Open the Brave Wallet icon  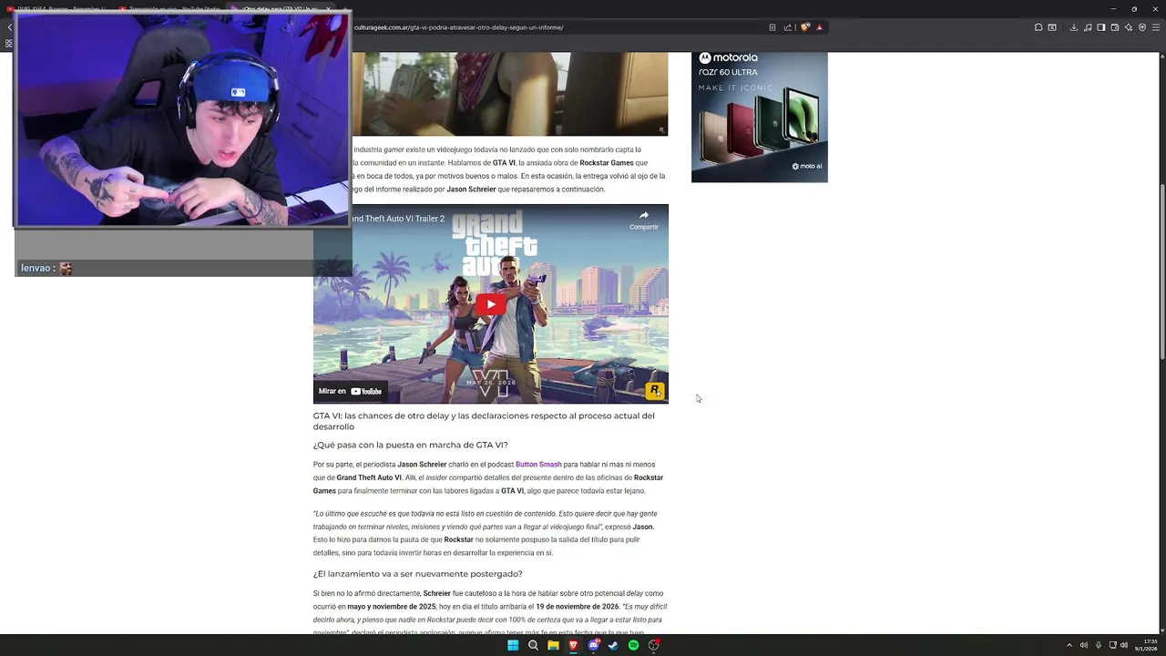click(1115, 27)
